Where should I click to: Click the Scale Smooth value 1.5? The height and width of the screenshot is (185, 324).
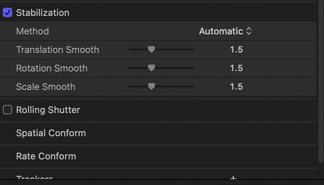(x=237, y=86)
